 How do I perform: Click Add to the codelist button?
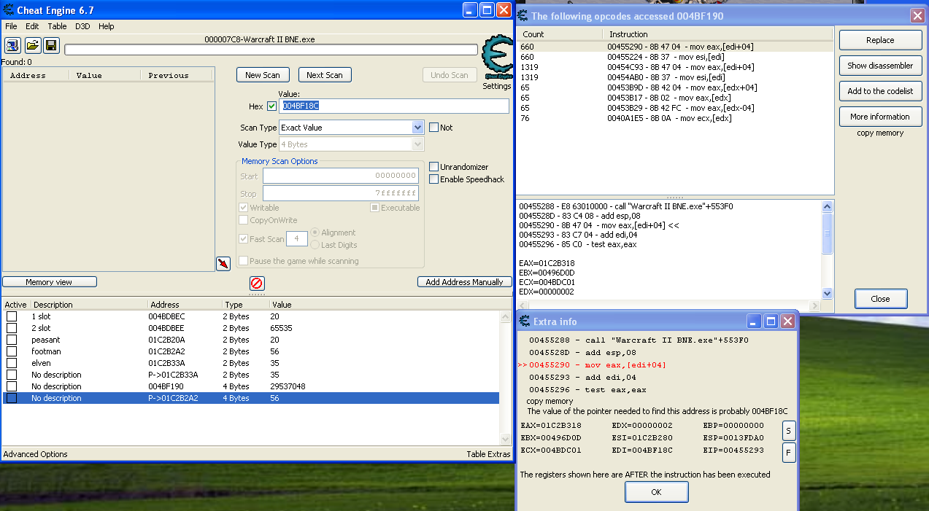(x=880, y=91)
